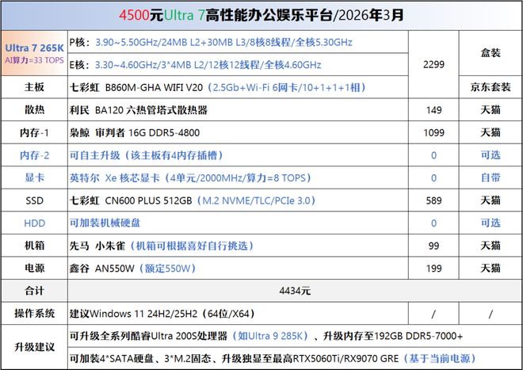Select the 'Ultra 7 265K' CPU cell
The width and height of the screenshot is (523, 370).
34,53
